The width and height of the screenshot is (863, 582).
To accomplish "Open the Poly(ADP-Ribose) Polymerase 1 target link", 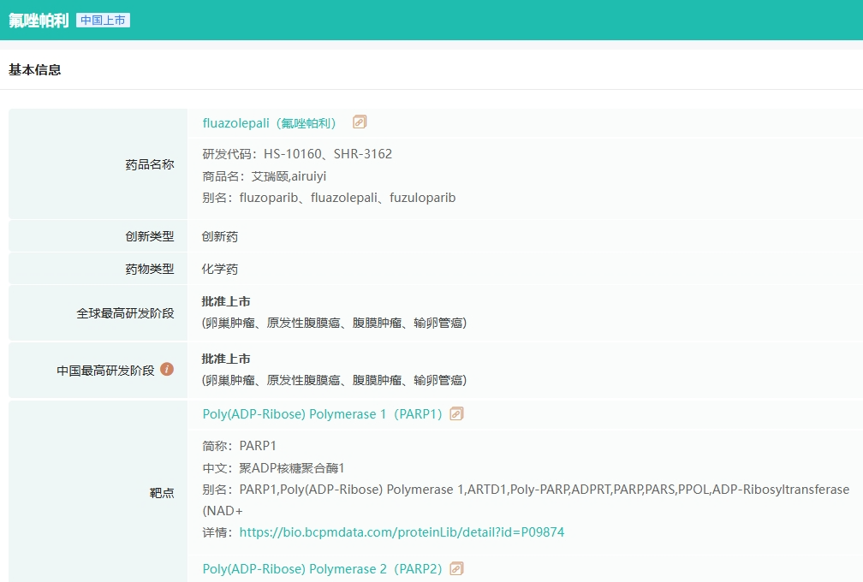I will coord(322,414).
